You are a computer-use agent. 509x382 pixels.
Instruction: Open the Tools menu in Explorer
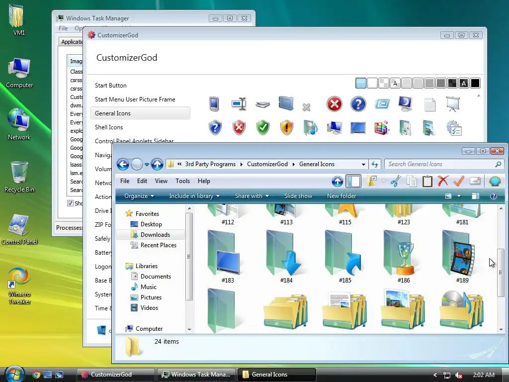coord(182,181)
